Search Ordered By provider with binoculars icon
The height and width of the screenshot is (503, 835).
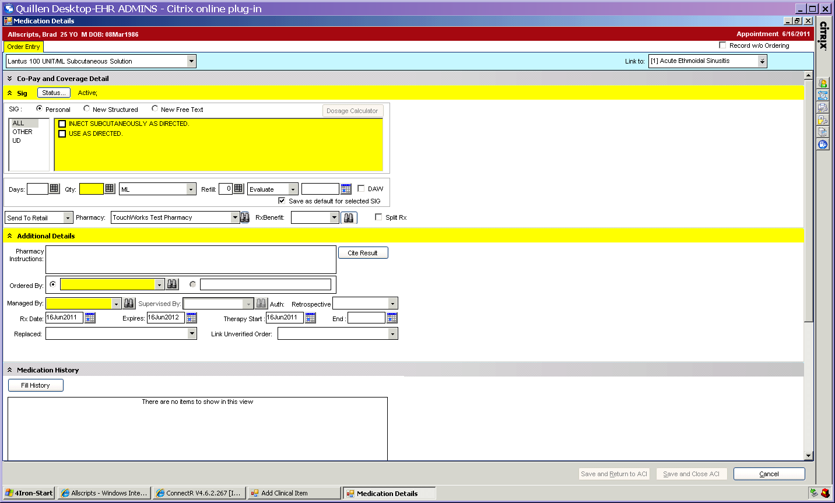pos(172,284)
